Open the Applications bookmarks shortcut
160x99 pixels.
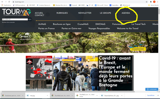[x=6, y=5]
